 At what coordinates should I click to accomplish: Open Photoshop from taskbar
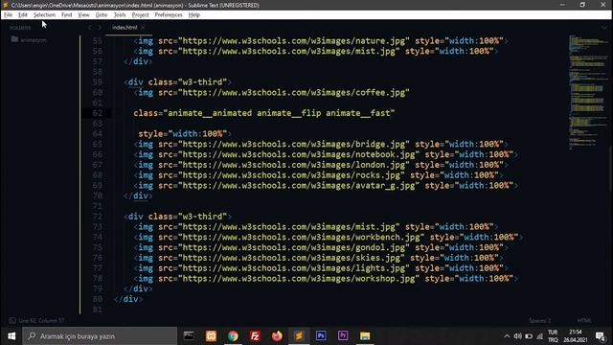pyautogui.click(x=321, y=336)
